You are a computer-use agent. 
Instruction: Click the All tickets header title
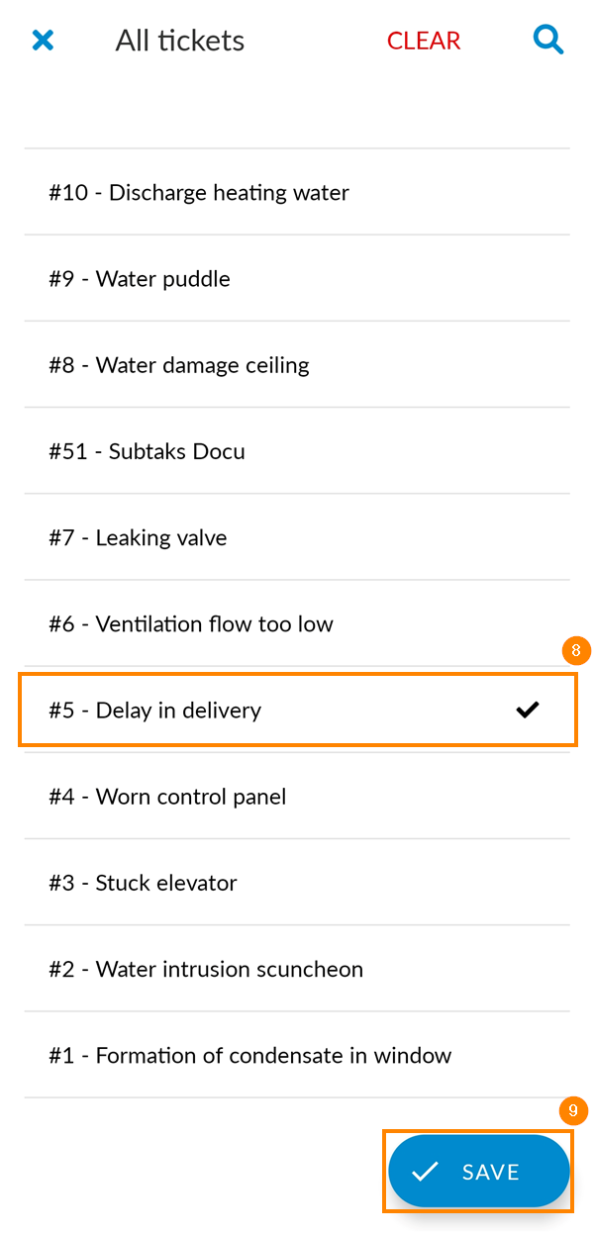pos(180,41)
